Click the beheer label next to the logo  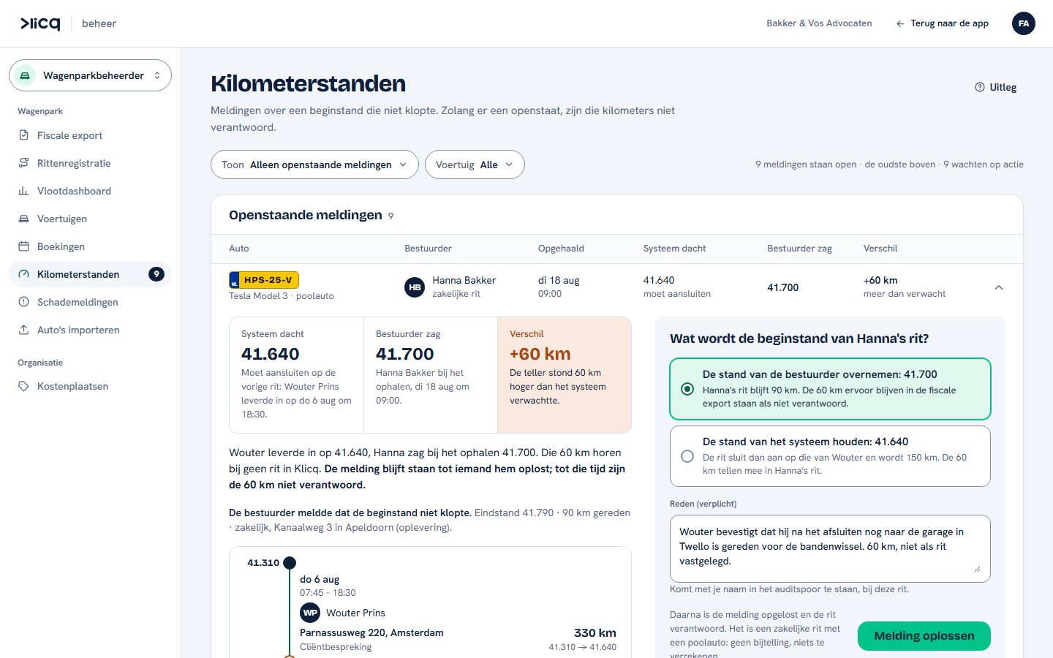click(x=99, y=23)
